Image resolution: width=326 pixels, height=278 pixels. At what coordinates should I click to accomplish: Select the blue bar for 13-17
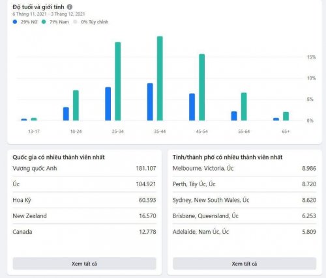point(24,120)
